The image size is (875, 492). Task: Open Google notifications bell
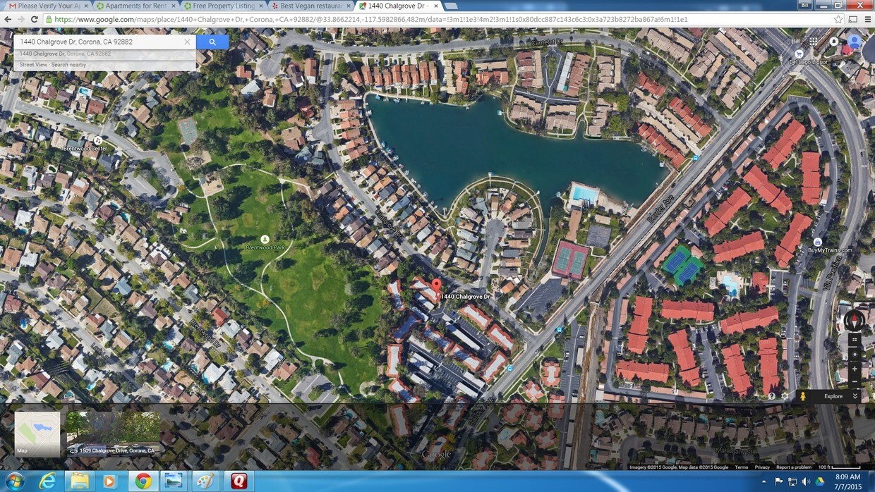tap(833, 42)
